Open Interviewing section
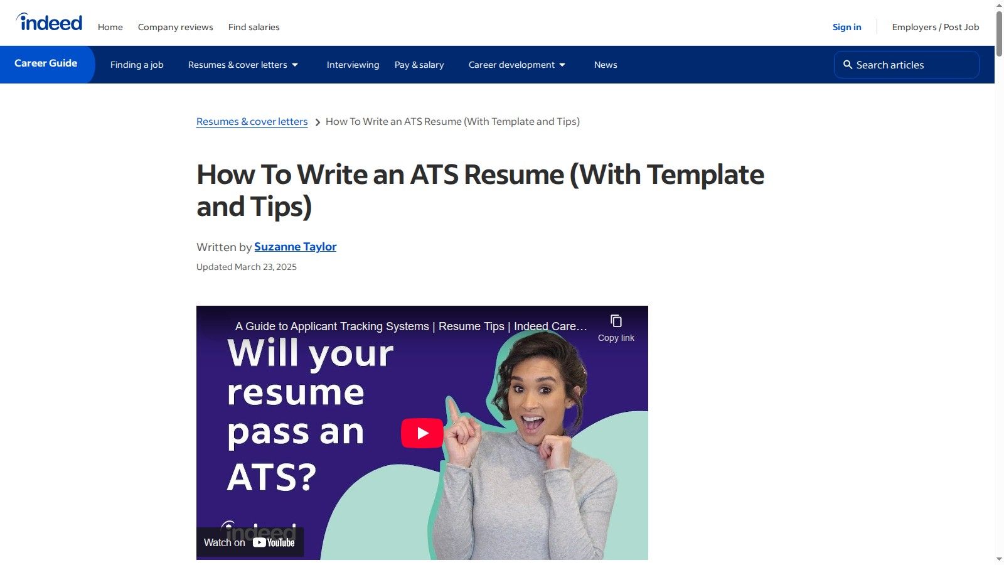 353,65
